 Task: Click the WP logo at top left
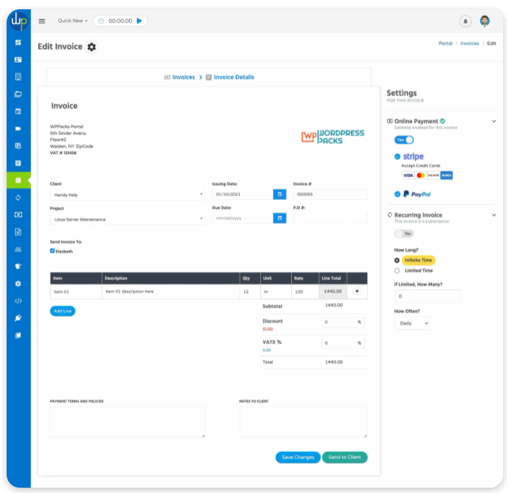pos(19,21)
